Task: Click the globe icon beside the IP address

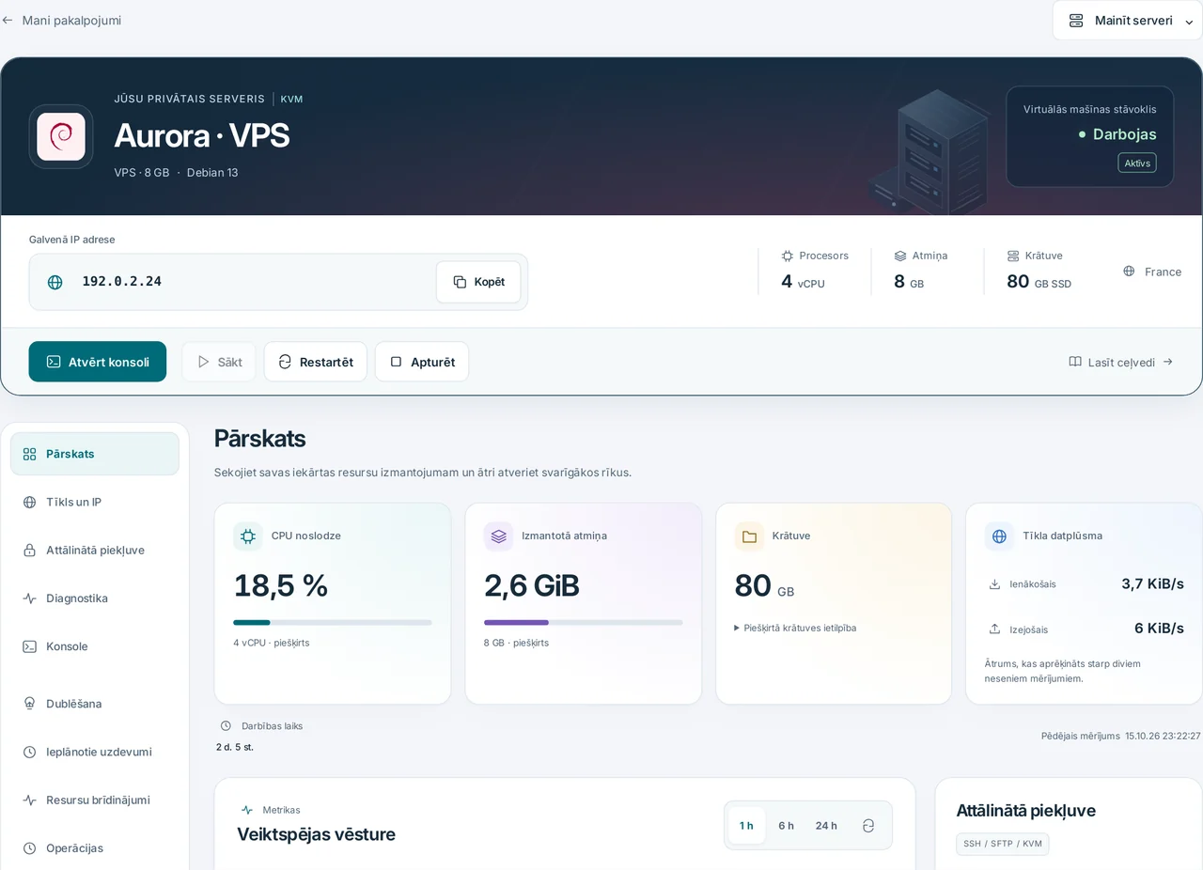Action: click(x=55, y=282)
